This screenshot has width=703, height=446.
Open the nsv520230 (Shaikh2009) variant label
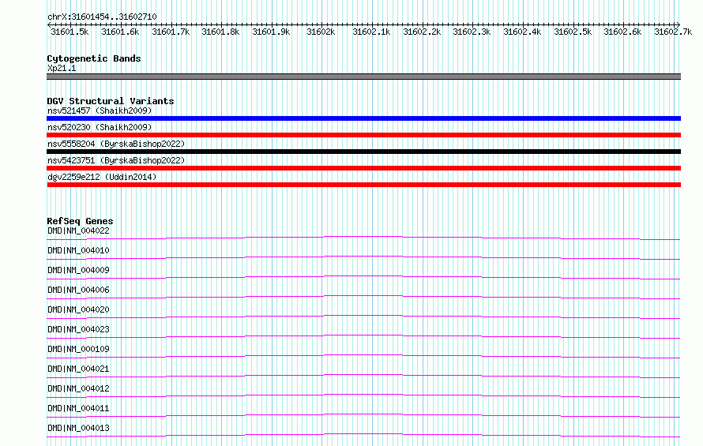click(100, 127)
